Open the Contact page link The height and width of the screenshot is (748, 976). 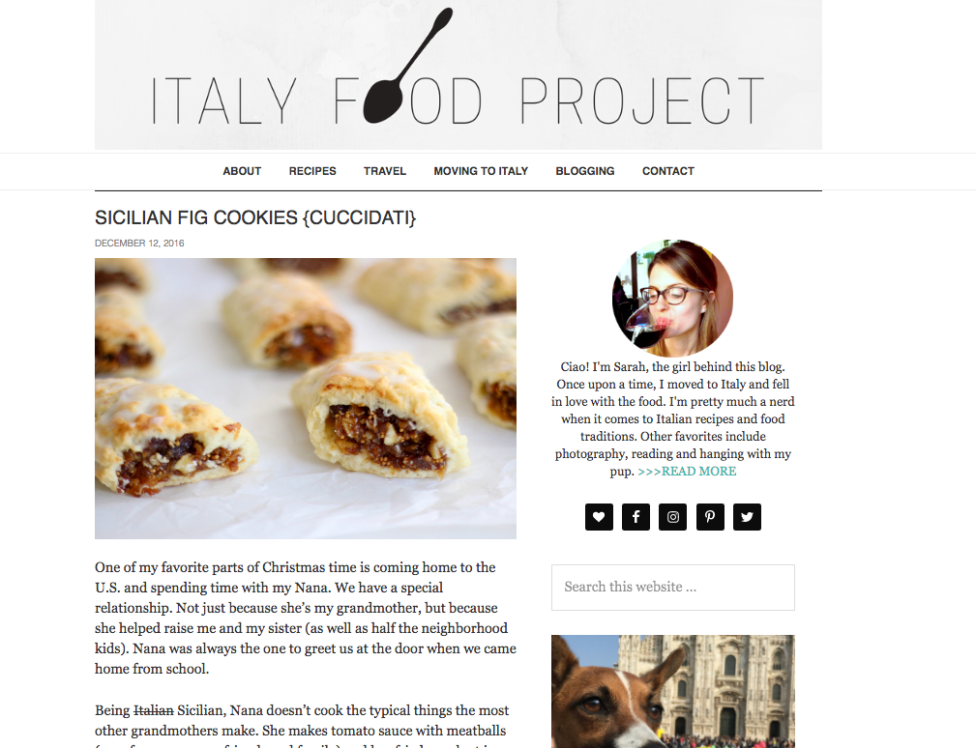667,171
